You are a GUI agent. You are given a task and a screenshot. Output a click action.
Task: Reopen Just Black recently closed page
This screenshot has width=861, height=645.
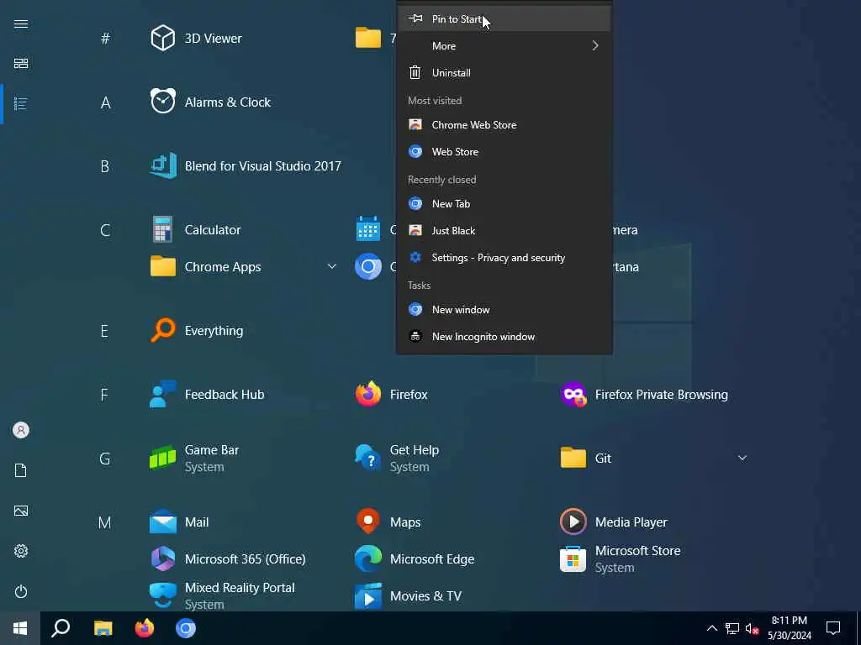504,231
